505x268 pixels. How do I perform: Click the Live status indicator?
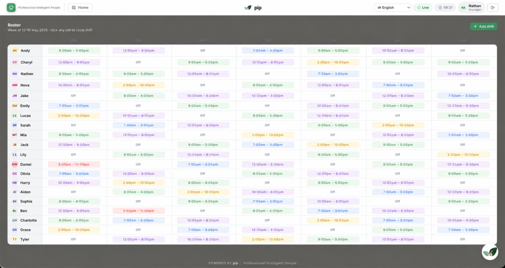click(423, 8)
